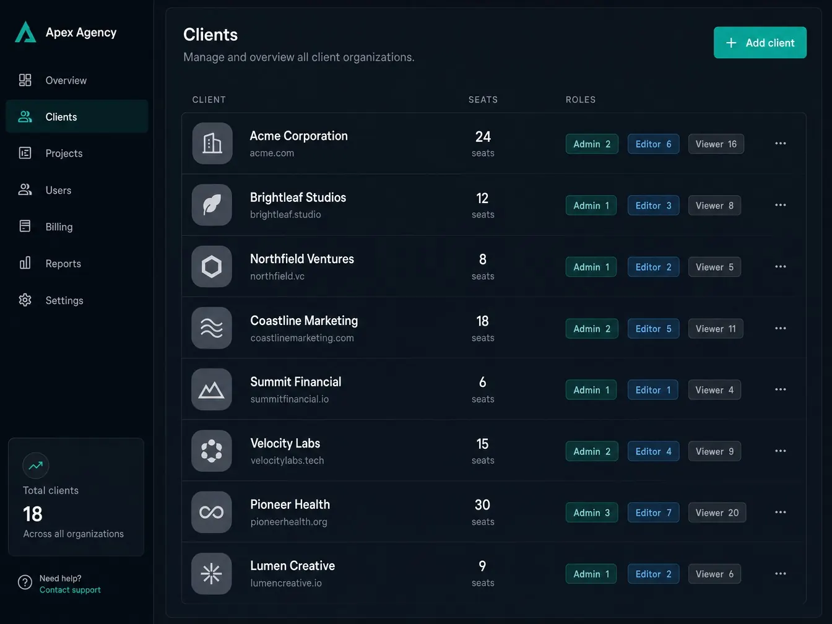
Task: Click the velocitylabs.tech domain text
Action: click(287, 461)
